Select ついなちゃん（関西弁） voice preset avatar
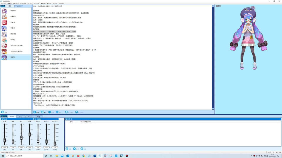Viewport: 282px width, 158px height. point(4,51)
